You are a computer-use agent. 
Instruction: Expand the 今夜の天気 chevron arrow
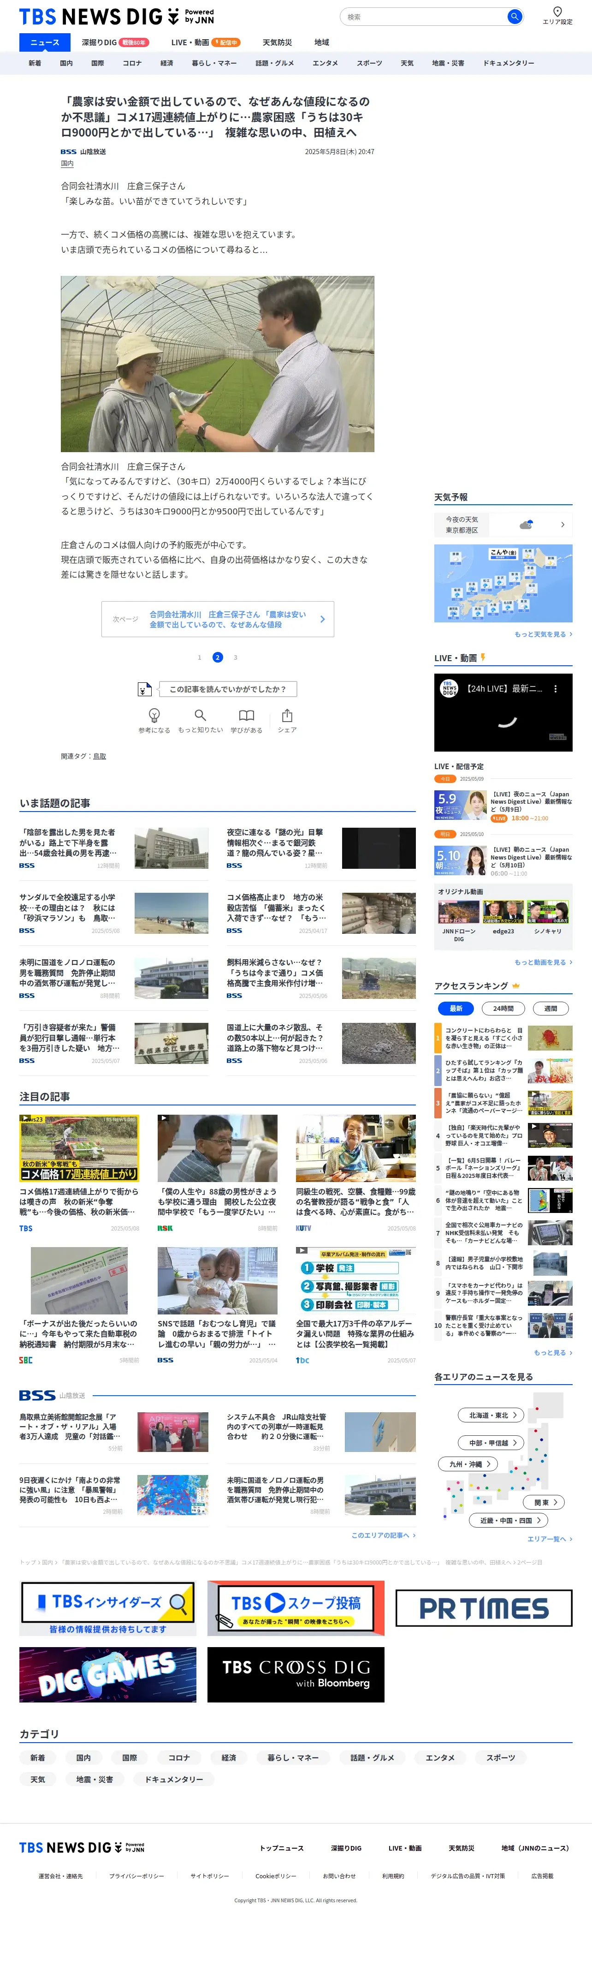point(562,525)
